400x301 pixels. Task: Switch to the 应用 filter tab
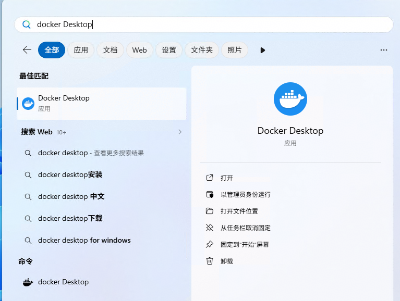click(x=81, y=50)
